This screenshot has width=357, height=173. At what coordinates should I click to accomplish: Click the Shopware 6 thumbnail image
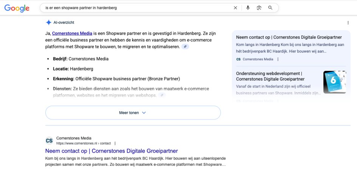[x=334, y=82]
